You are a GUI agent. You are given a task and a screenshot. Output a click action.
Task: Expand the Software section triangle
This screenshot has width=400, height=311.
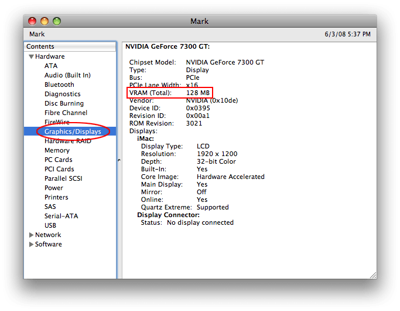click(x=31, y=245)
